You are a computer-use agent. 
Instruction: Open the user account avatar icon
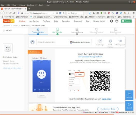click(117, 21)
